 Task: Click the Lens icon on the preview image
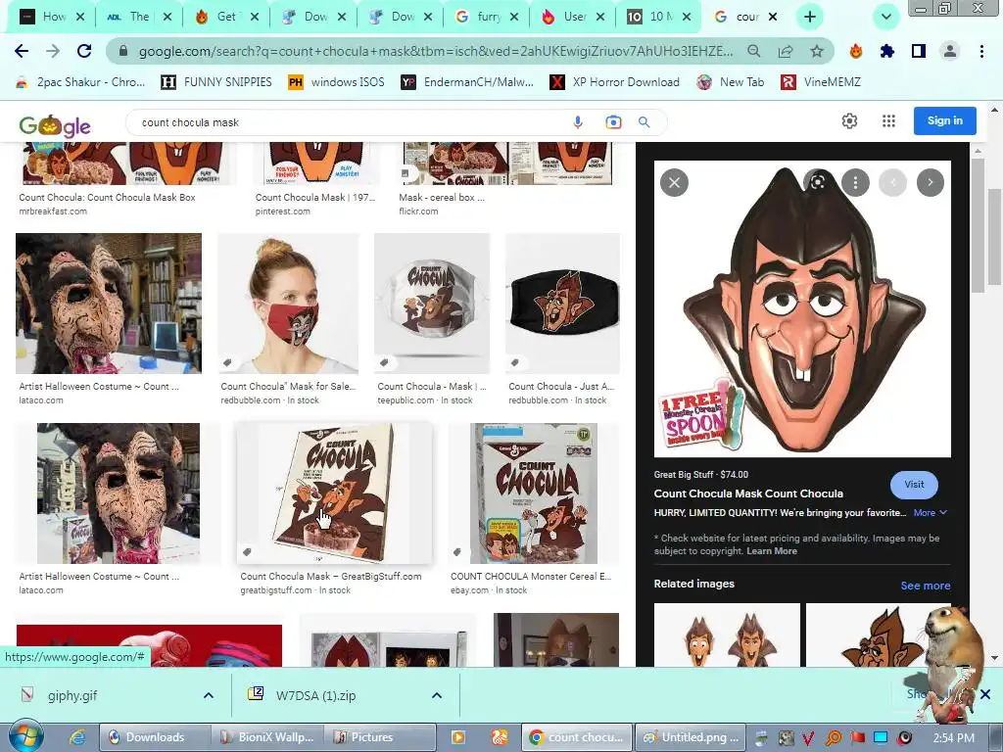tap(818, 182)
